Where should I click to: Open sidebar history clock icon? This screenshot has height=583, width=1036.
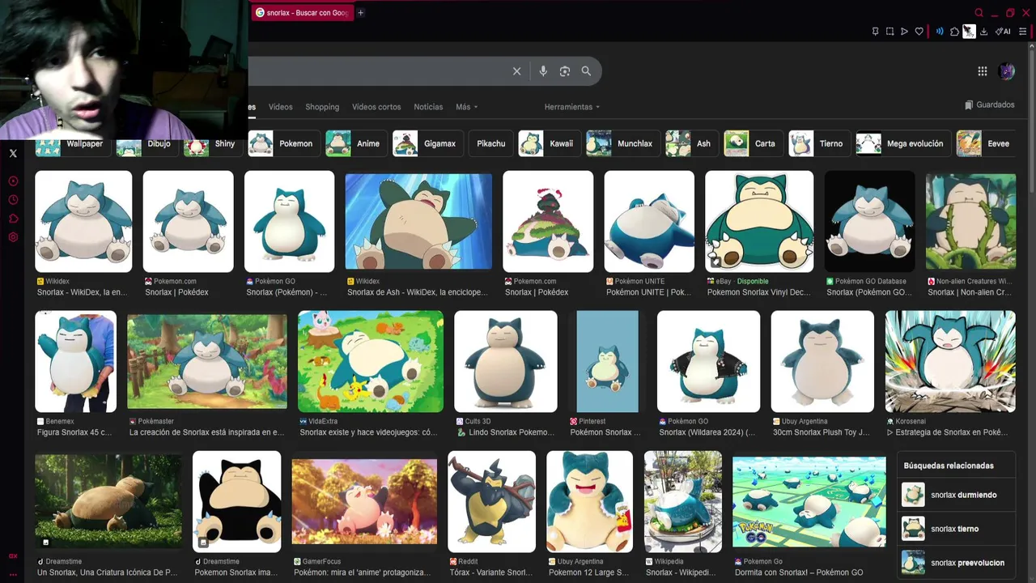pos(13,200)
